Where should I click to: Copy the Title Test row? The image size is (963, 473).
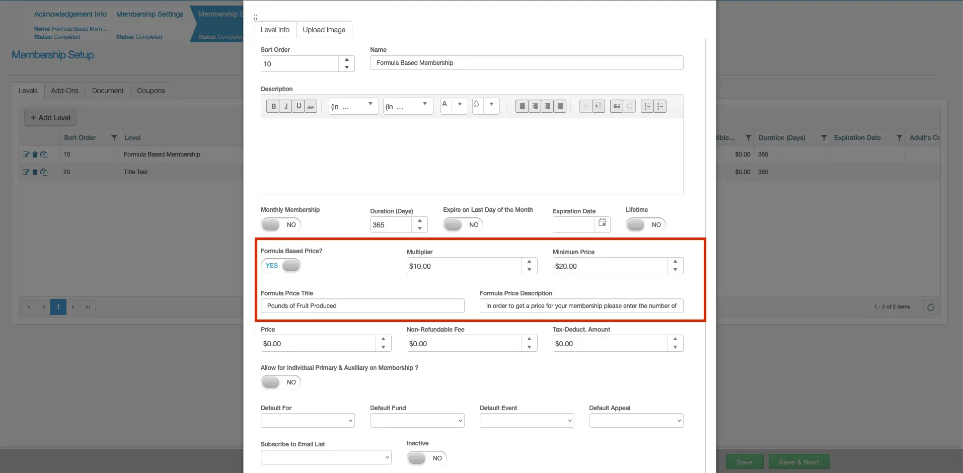pos(44,172)
